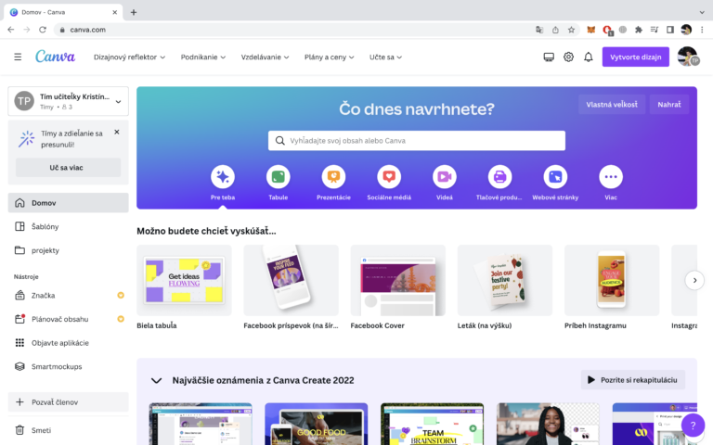Viewport: 713px width, 445px height.
Task: Open settings gear in Canva header
Action: (x=568, y=57)
